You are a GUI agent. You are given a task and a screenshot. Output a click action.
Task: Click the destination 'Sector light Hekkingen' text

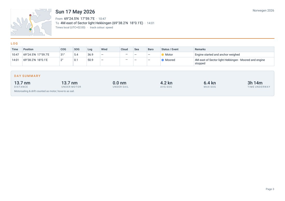94,23
